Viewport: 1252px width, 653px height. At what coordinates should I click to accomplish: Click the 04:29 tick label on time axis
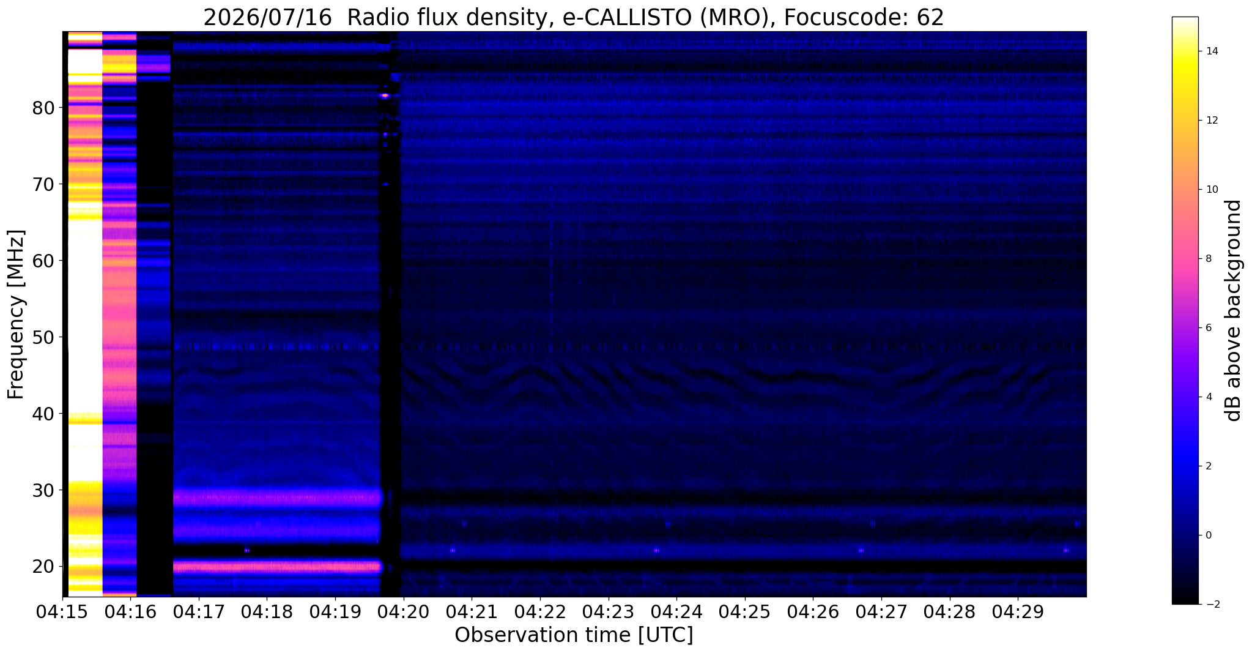1018,611
